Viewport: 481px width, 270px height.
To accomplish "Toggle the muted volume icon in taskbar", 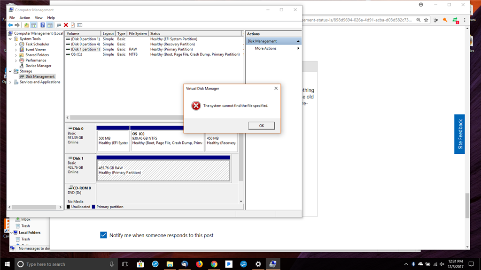I will (441, 264).
